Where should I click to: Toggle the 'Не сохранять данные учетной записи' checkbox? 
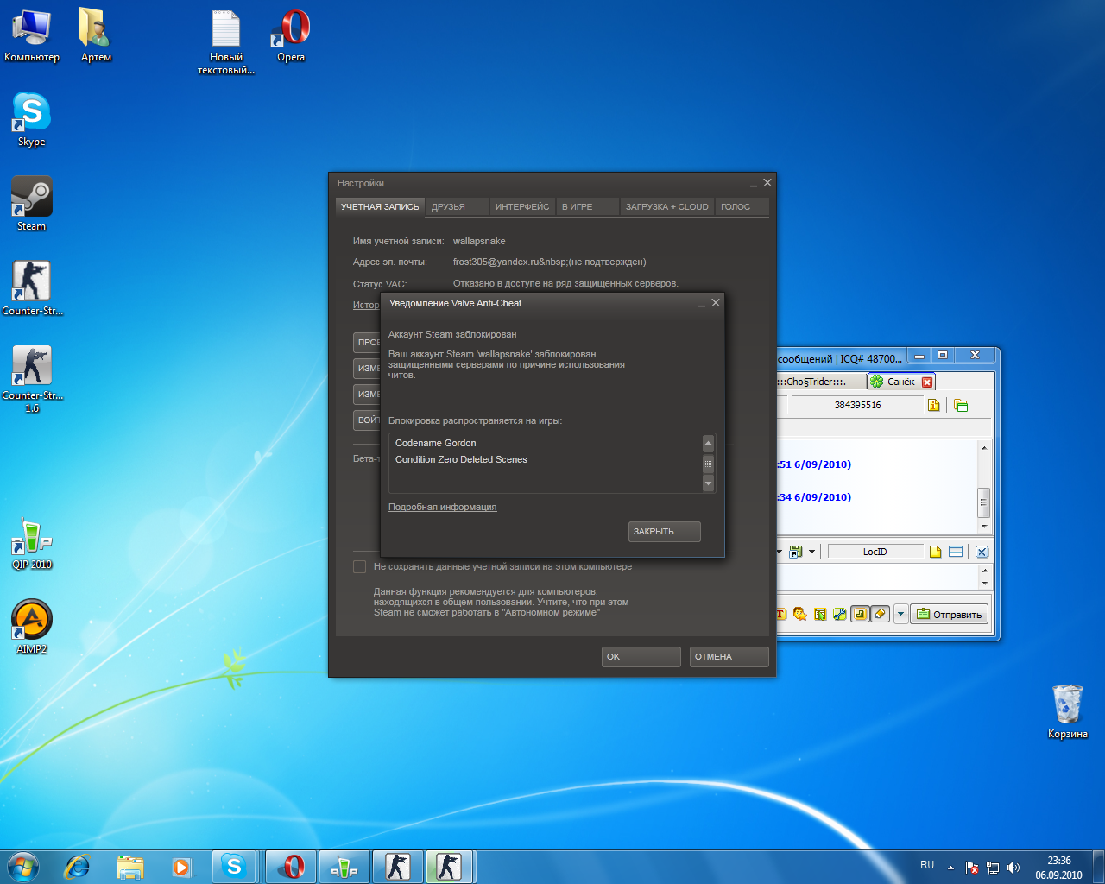point(360,567)
